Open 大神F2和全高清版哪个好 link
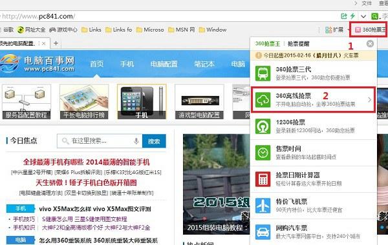388x245 pixels. tap(96, 228)
